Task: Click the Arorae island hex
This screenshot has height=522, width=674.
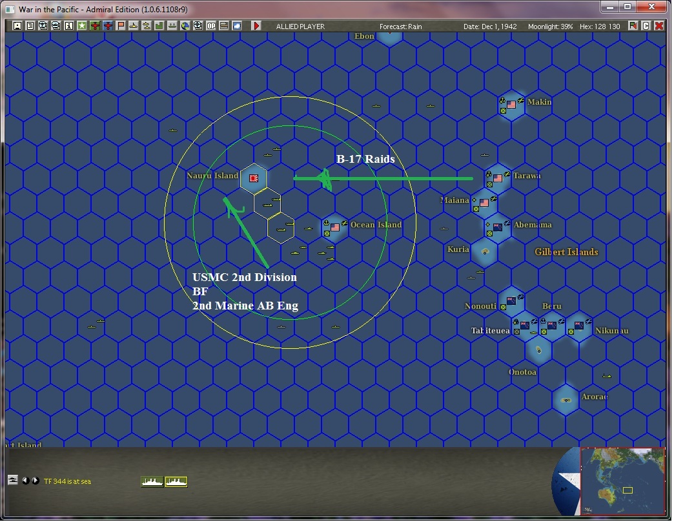Action: 566,399
